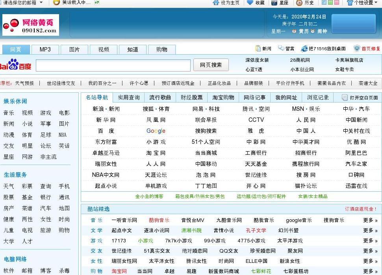382x275 pixels.
Task: Click the 订酒店返现金 link
Action: (361, 209)
